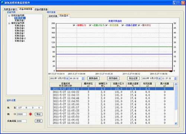Select the row 2011-5-27 11:04:55

click(x=112, y=101)
